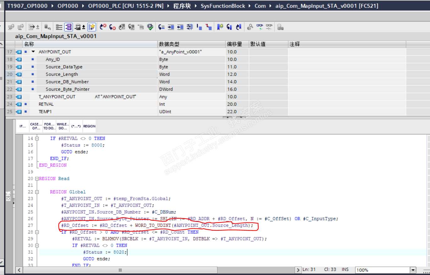Set a bookmark with the starred bookmark icon
Screen dimensions: 430x275
click(220, 27)
